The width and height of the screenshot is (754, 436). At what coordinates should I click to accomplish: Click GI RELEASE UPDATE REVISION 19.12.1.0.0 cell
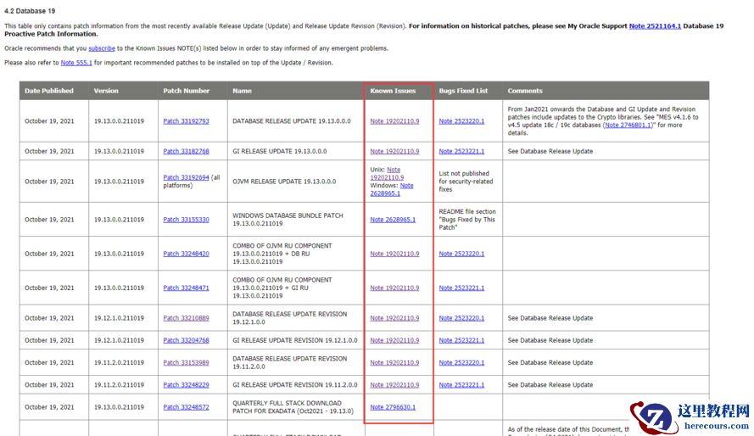click(295, 340)
